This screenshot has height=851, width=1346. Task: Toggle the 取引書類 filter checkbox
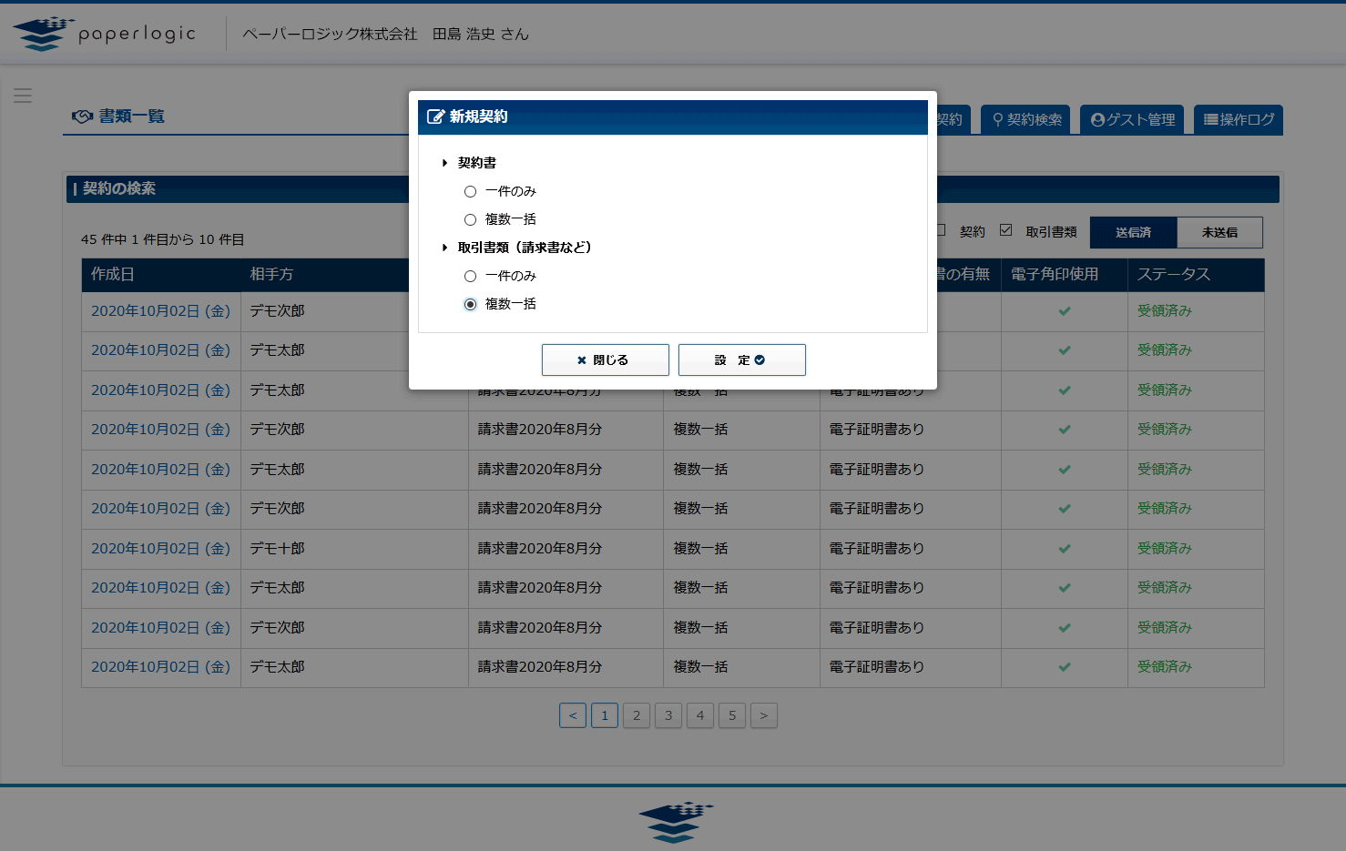(1005, 230)
